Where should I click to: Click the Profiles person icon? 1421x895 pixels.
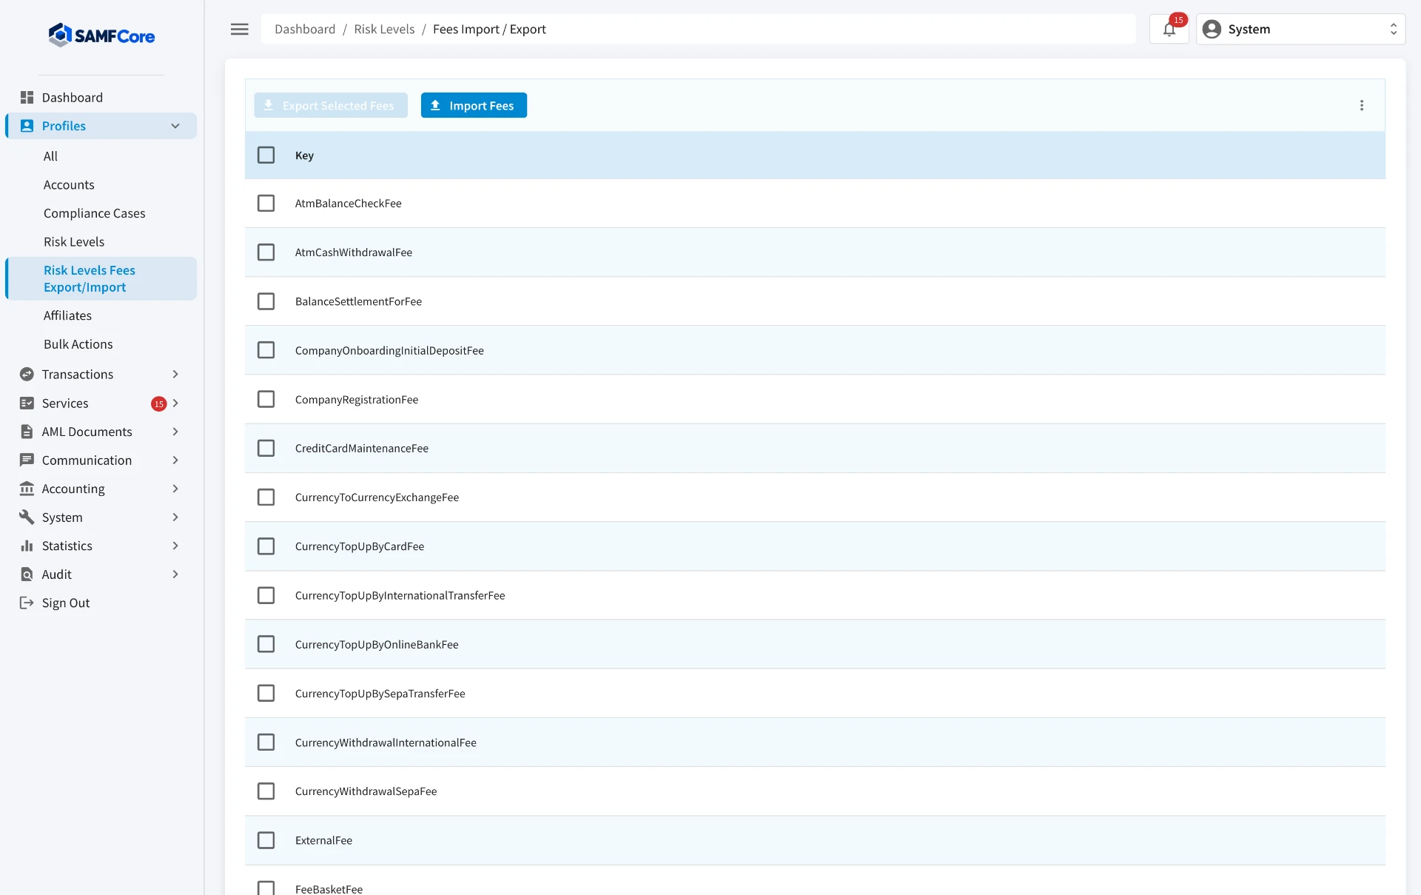tap(27, 126)
